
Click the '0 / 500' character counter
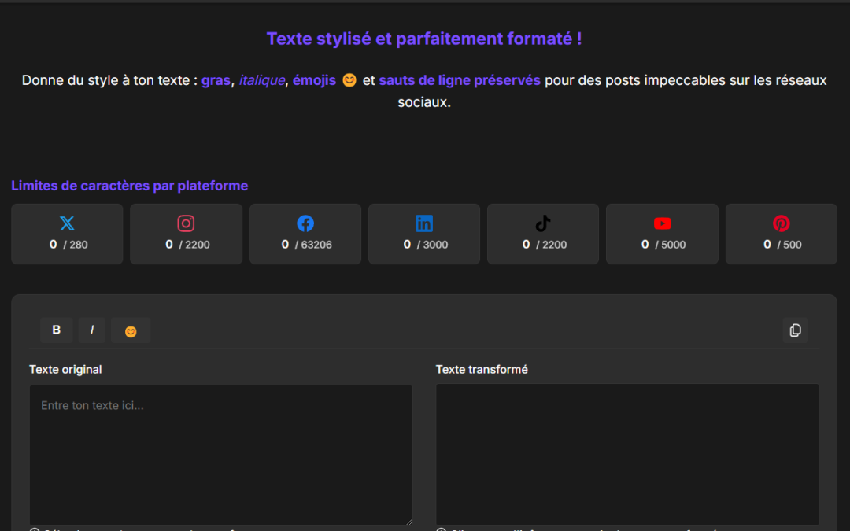[782, 245]
